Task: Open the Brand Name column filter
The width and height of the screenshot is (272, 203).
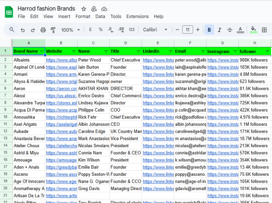Action: pyautogui.click(x=41, y=51)
